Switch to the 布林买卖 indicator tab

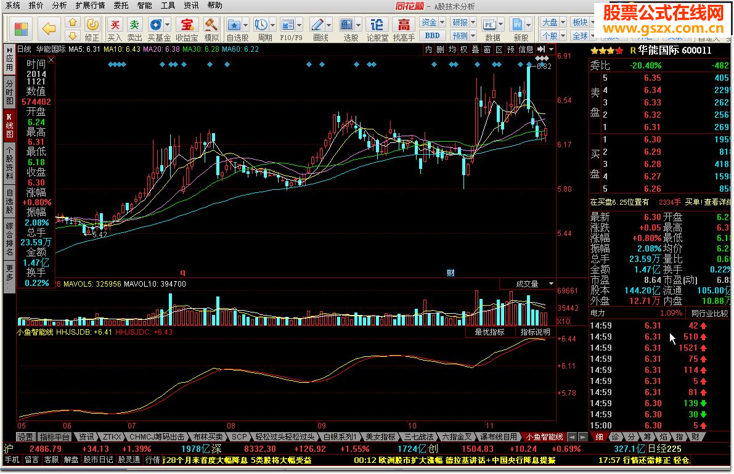coord(208,437)
